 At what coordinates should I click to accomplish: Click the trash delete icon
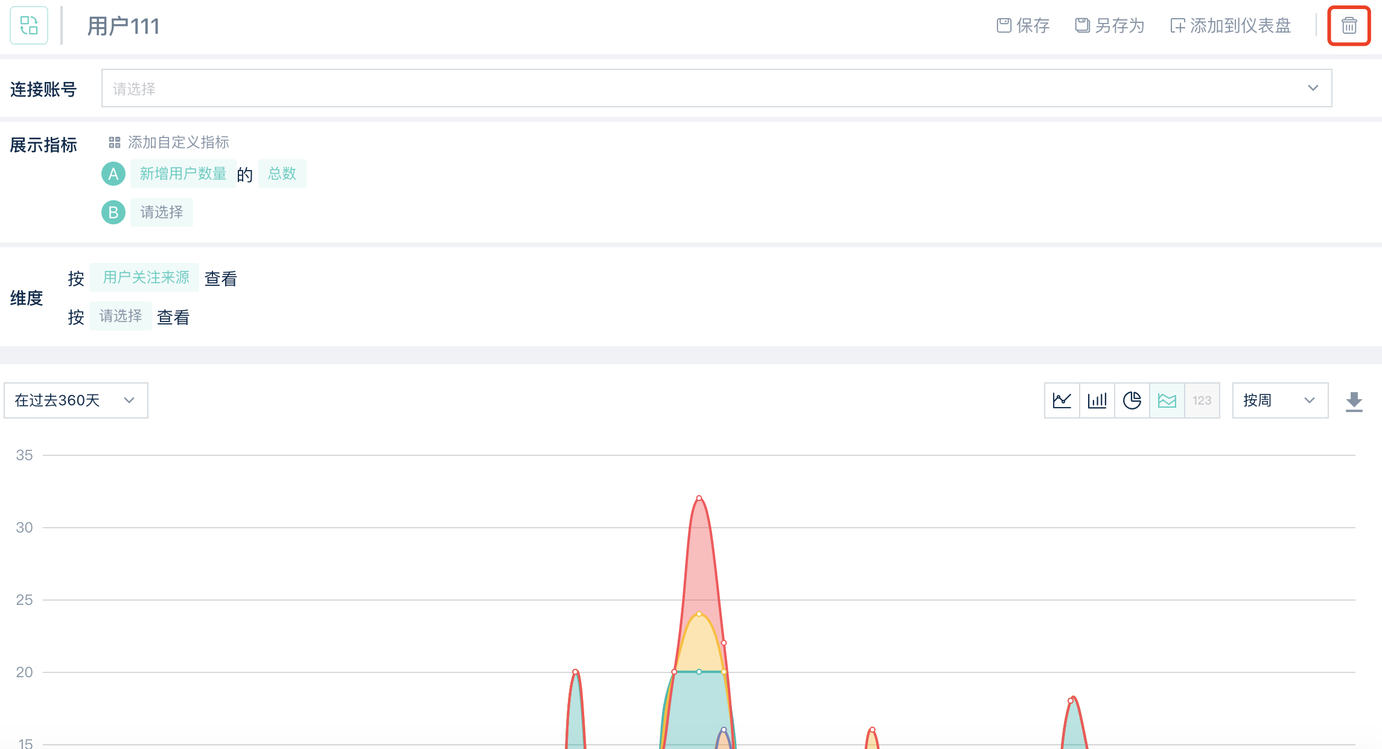pyautogui.click(x=1349, y=25)
